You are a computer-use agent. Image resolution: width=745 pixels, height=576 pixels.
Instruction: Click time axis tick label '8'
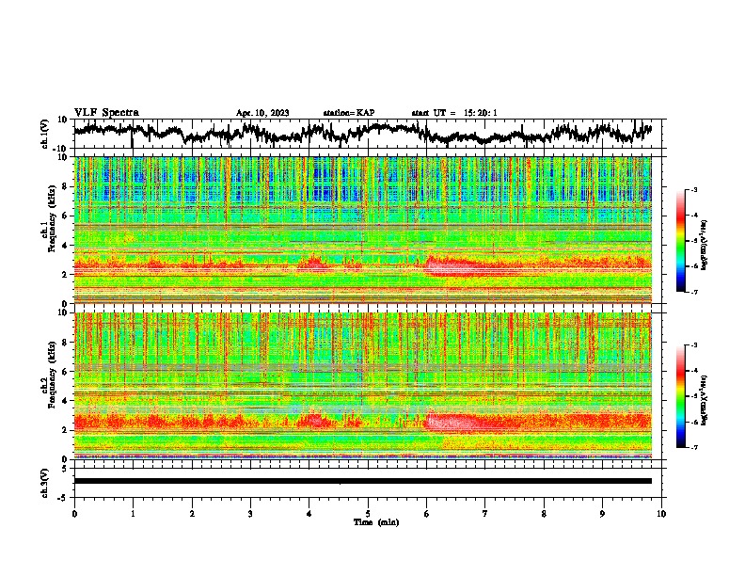[x=544, y=514]
